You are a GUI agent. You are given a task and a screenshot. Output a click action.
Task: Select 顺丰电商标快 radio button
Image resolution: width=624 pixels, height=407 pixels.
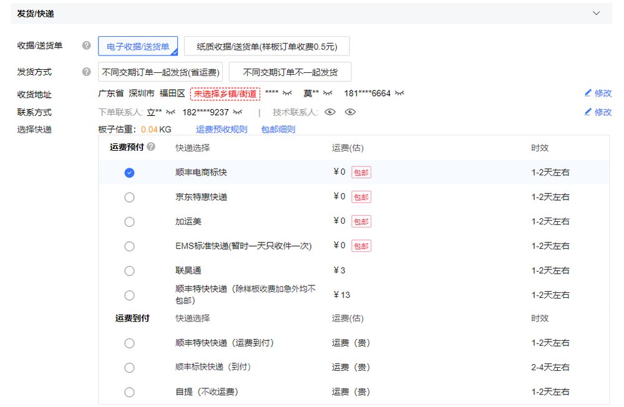129,173
